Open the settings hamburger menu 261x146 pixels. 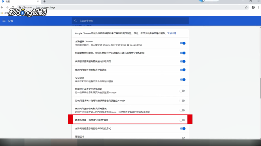click(4, 21)
